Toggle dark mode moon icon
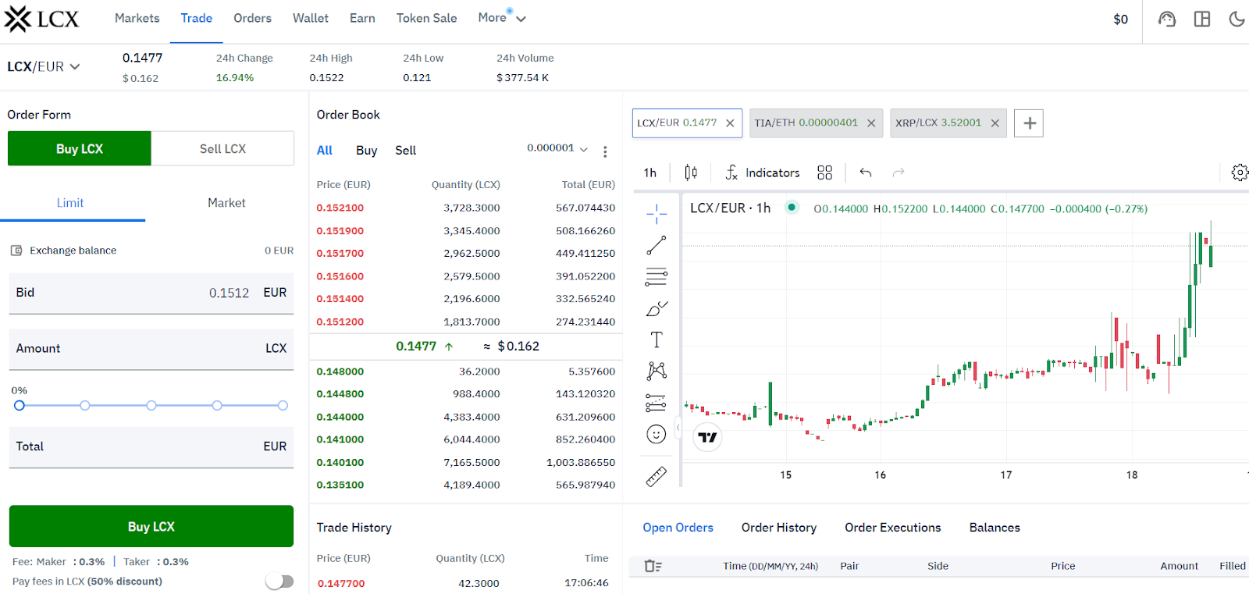 (x=1237, y=19)
